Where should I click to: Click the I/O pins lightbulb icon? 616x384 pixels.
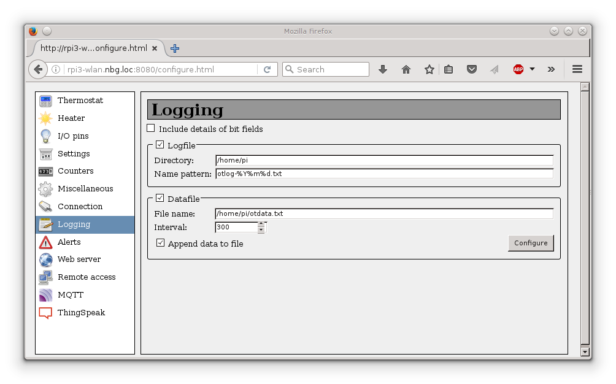(x=45, y=136)
